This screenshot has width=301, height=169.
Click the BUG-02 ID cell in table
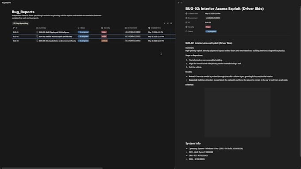[x=16, y=36]
